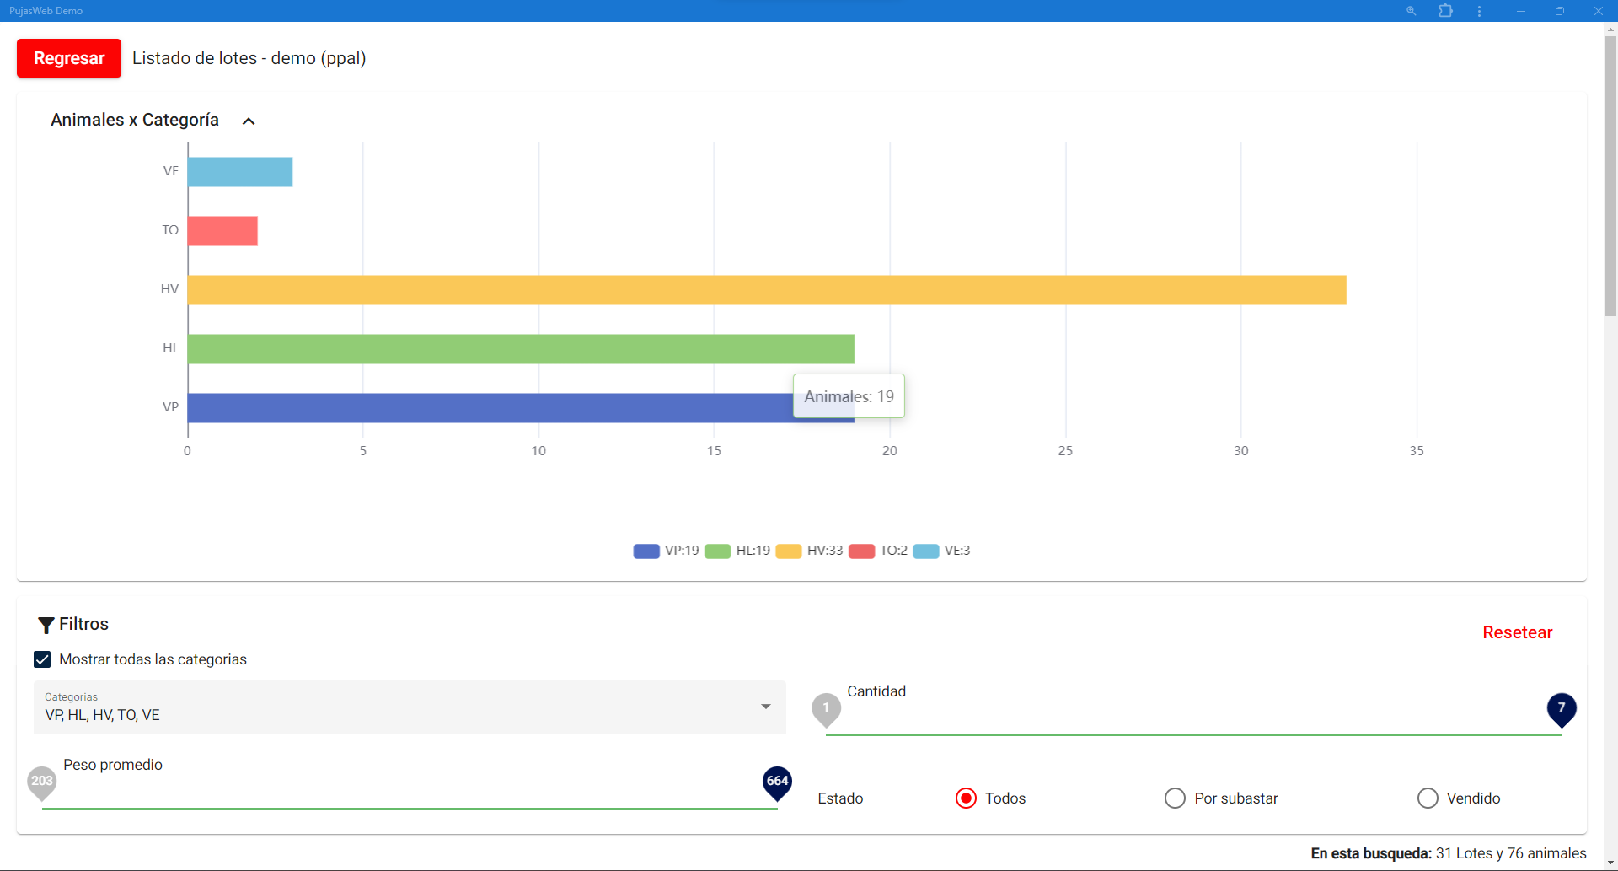1618x871 pixels.
Task: Toggle the HV legend color box
Action: 788,551
